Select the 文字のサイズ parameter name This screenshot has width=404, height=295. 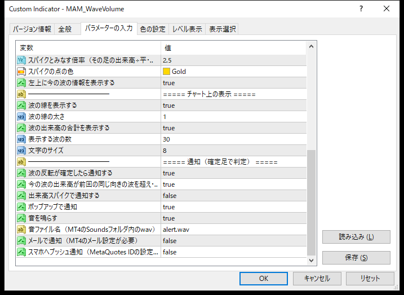pyautogui.click(x=46, y=151)
